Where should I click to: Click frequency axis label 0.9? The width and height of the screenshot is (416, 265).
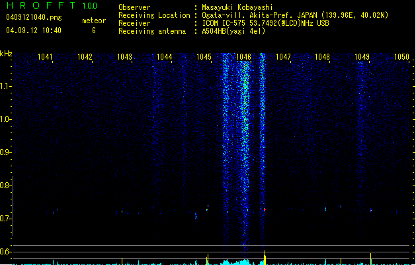(x=5, y=152)
